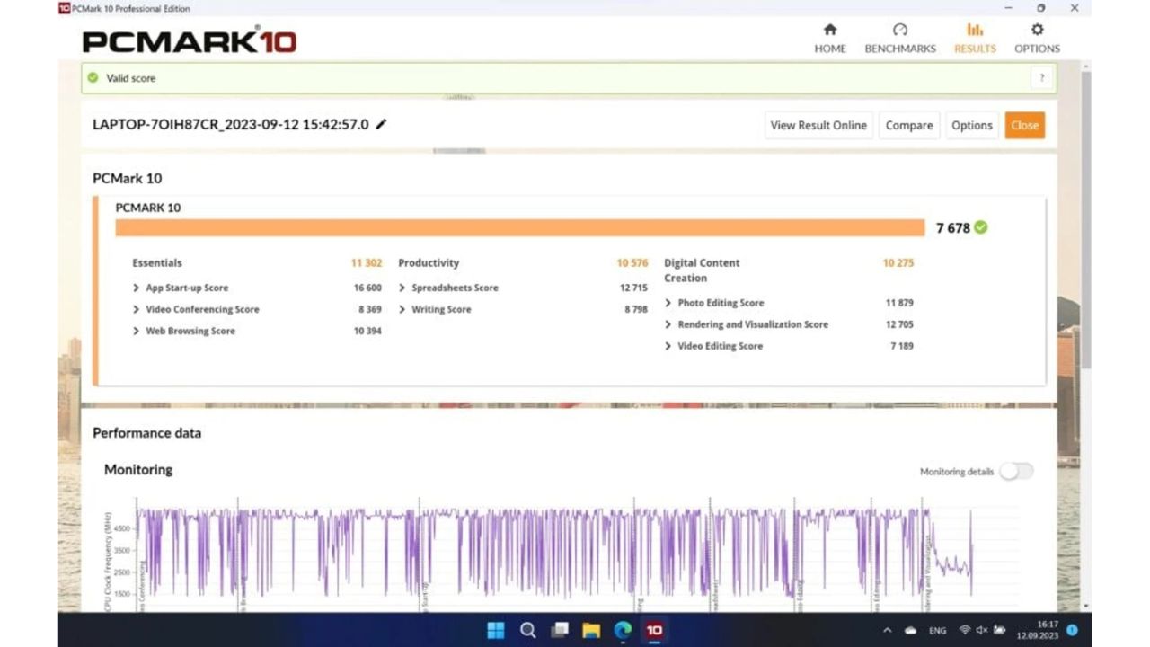This screenshot has width=1150, height=647.
Task: Toggle the Monitoring details switch
Action: coord(1016,472)
